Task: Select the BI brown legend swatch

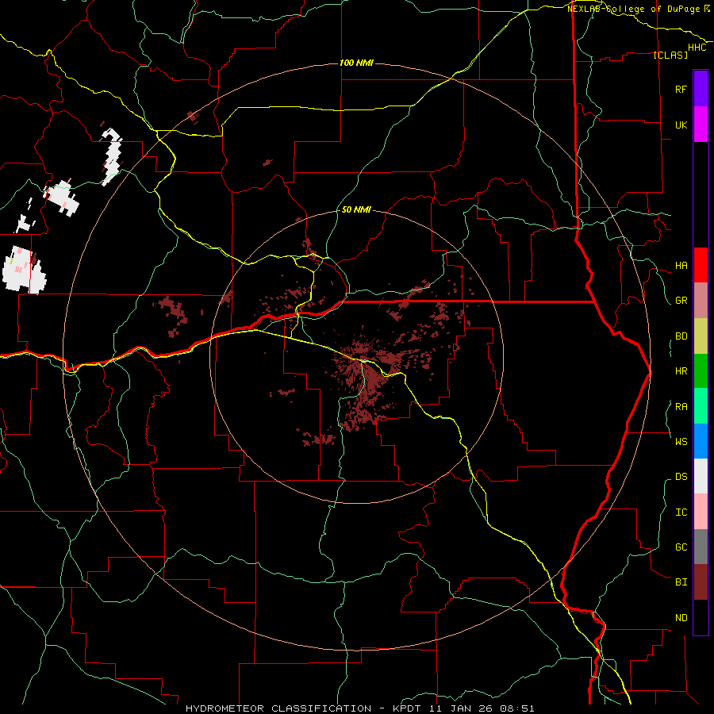Action: click(x=701, y=582)
